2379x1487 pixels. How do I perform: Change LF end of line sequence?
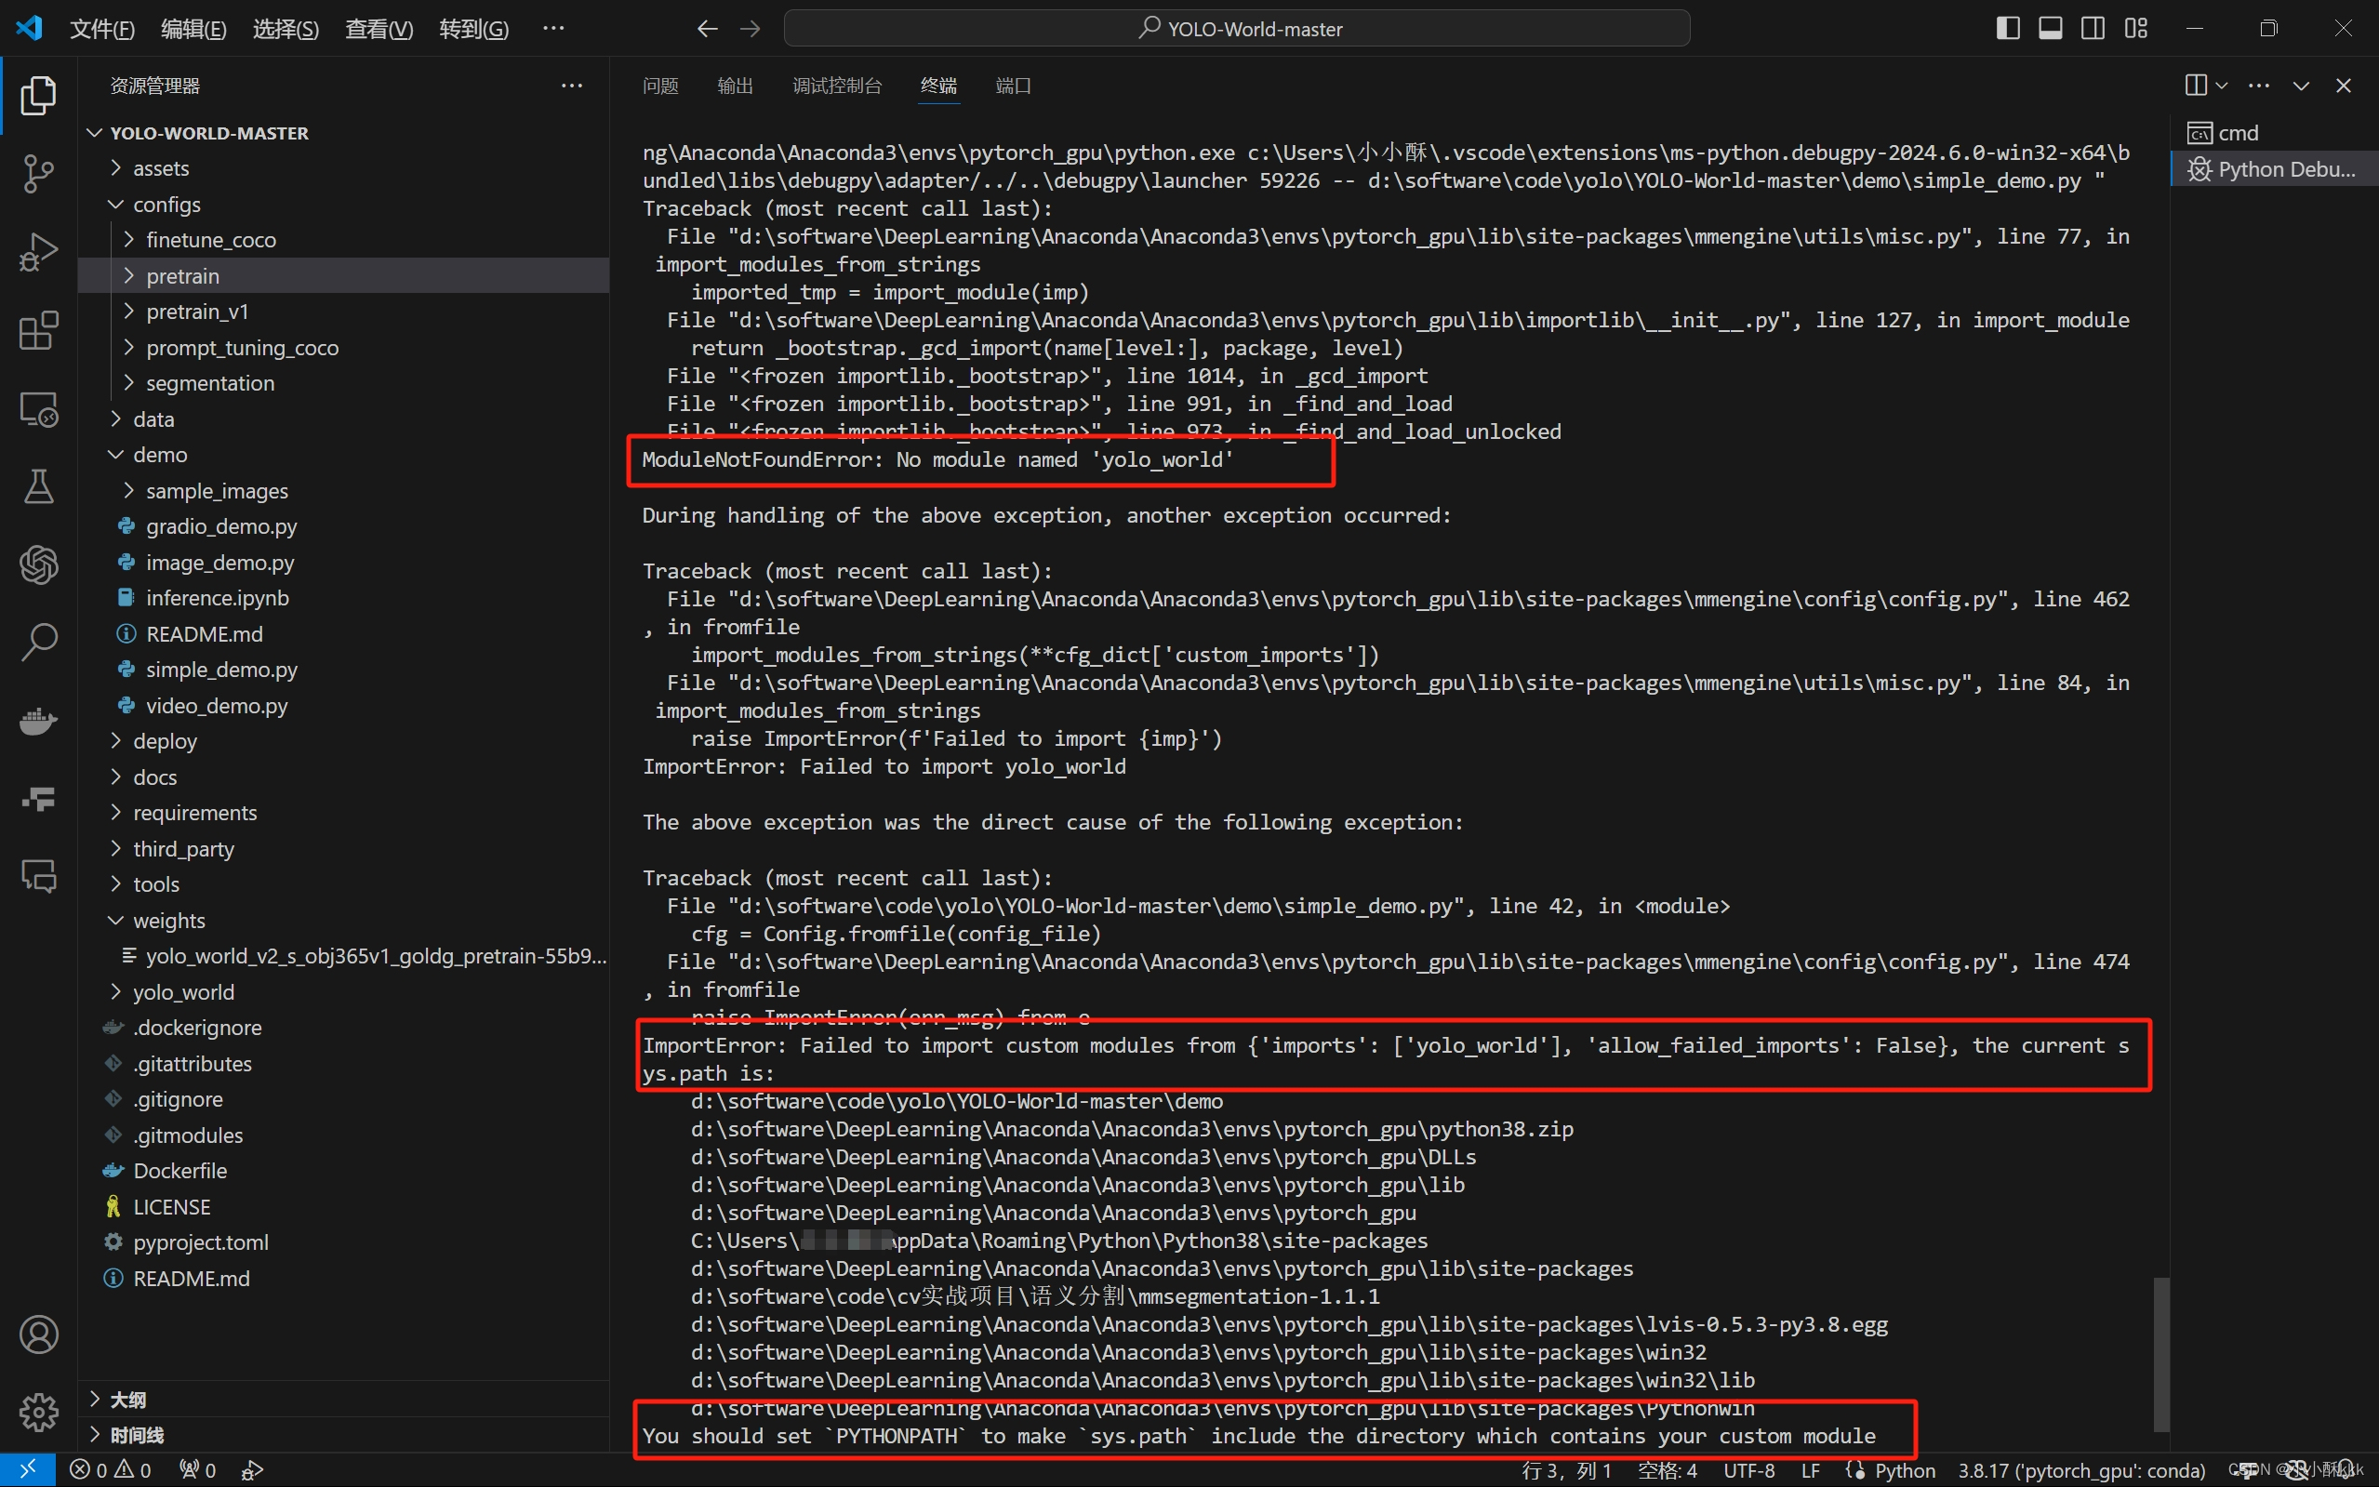[1811, 1470]
